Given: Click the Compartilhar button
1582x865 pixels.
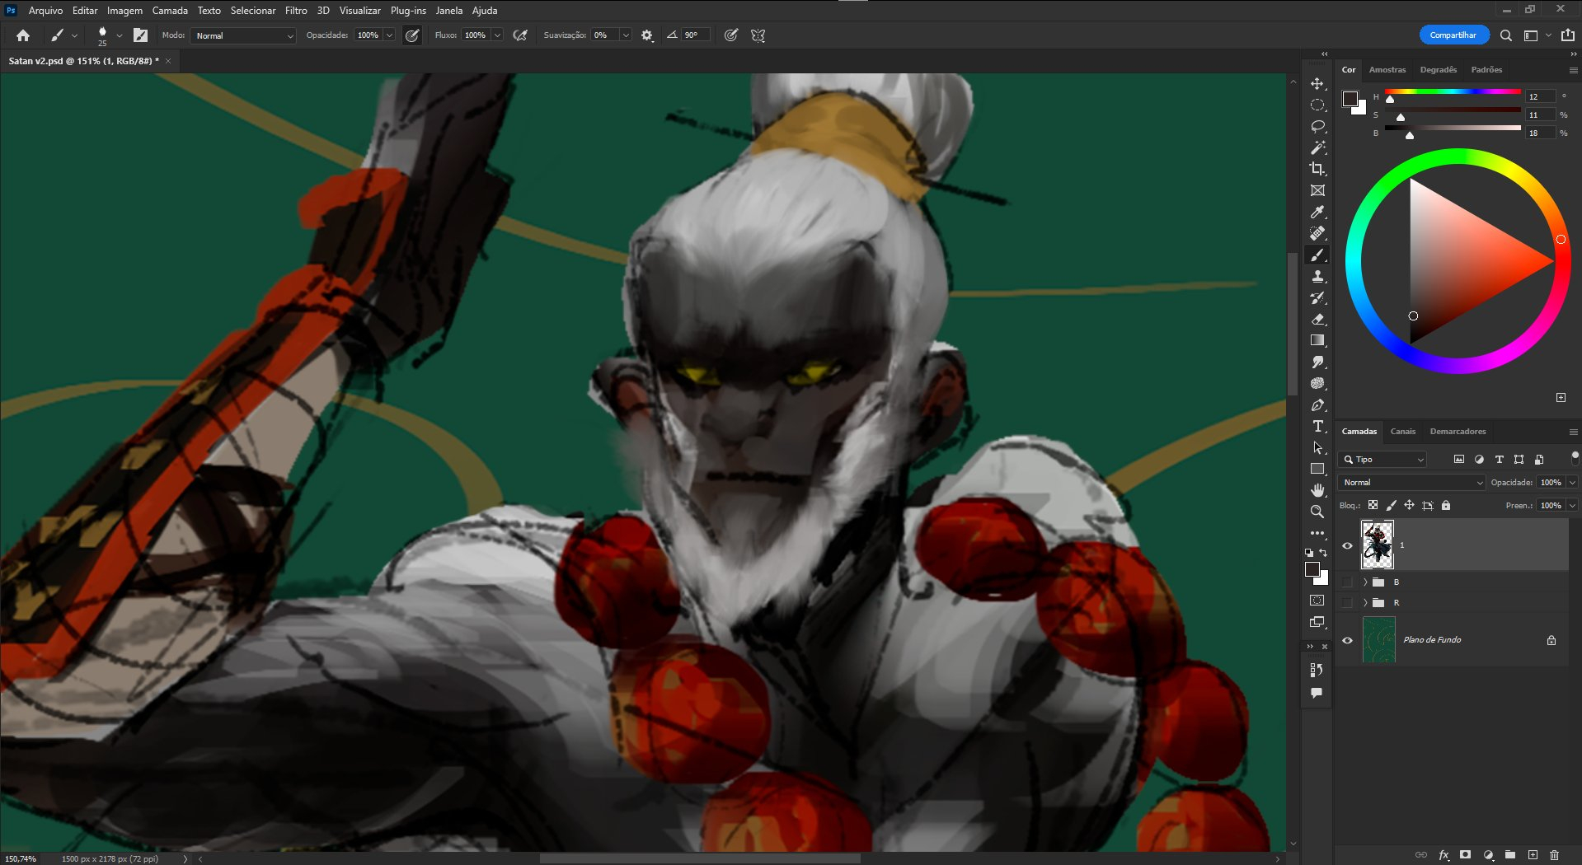Looking at the screenshot, I should (x=1453, y=35).
